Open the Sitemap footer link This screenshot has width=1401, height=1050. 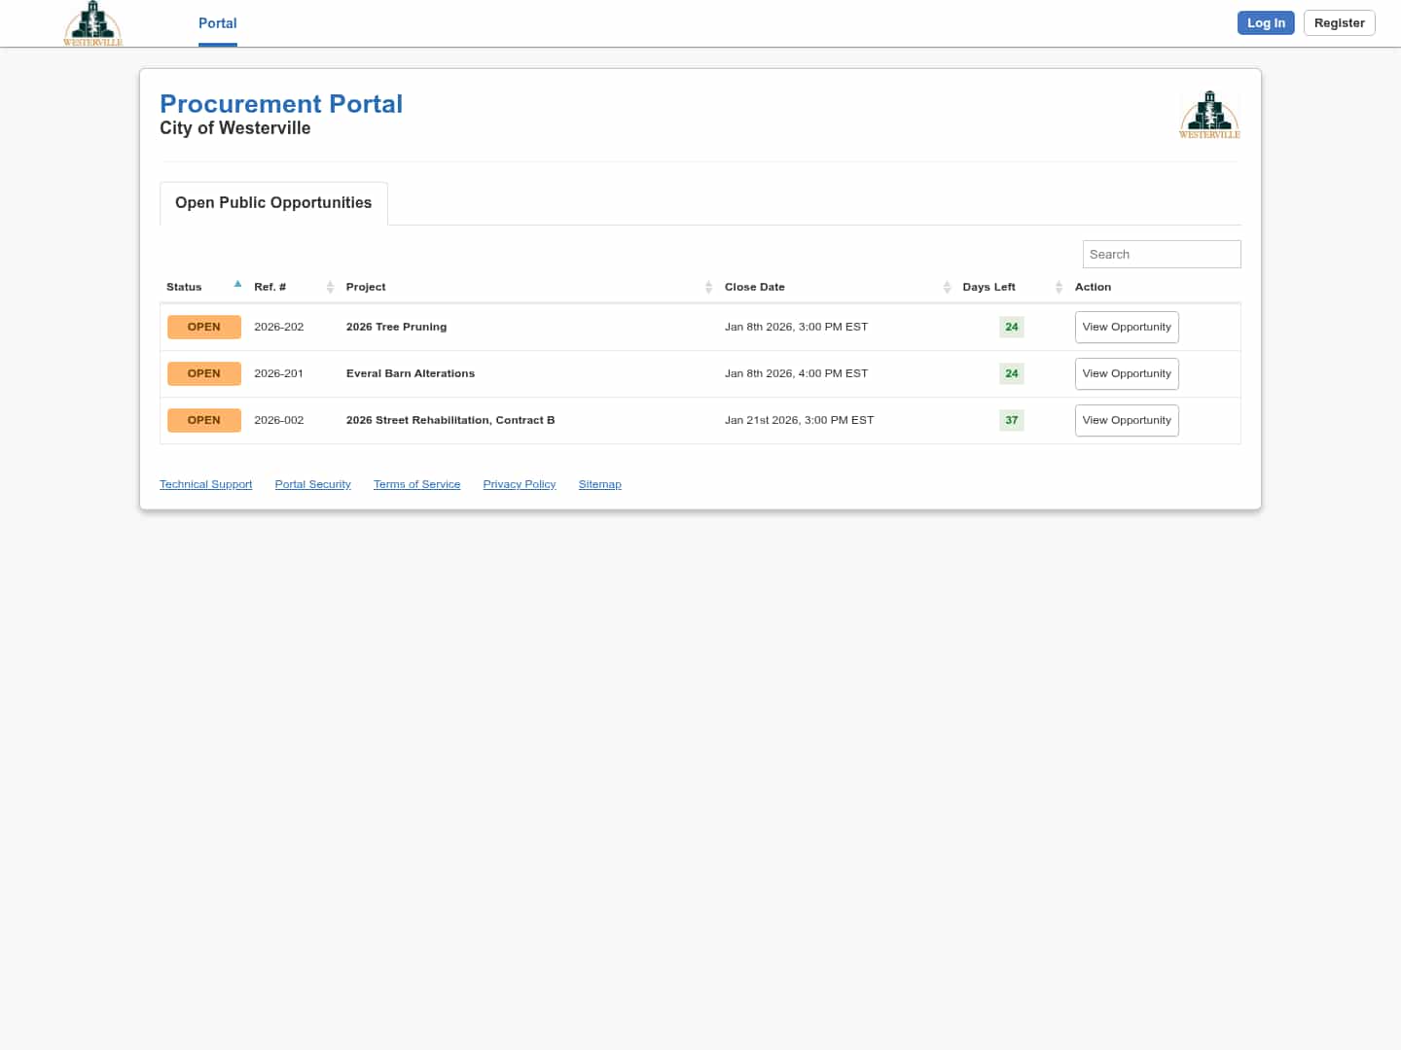point(599,484)
